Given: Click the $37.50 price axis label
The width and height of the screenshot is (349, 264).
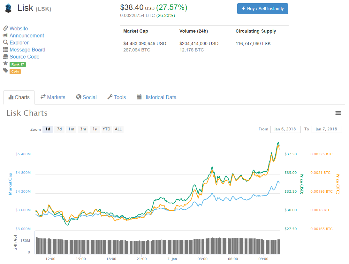Looking at the screenshot, I should pos(291,154).
